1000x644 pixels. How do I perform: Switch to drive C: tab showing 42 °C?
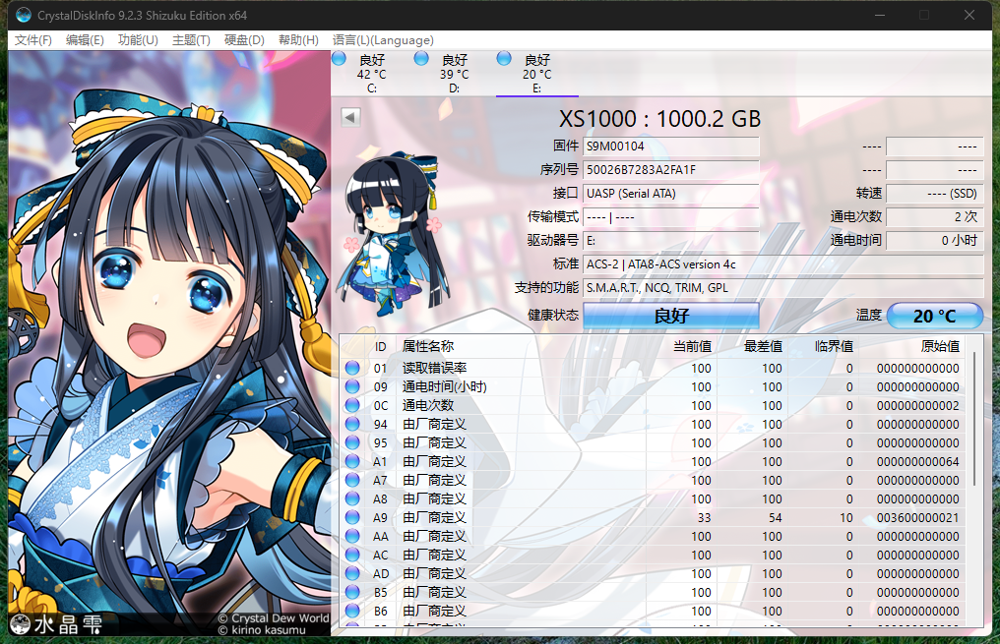tap(372, 74)
